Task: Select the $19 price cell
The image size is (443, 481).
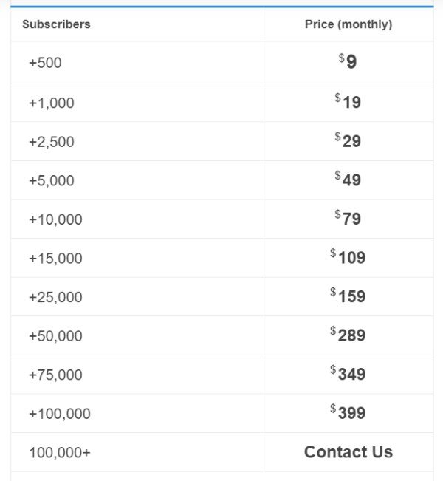Action: click(x=348, y=101)
